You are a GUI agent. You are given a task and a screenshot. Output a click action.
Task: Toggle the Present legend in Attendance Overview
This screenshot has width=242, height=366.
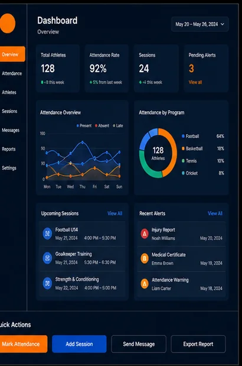[x=84, y=125]
